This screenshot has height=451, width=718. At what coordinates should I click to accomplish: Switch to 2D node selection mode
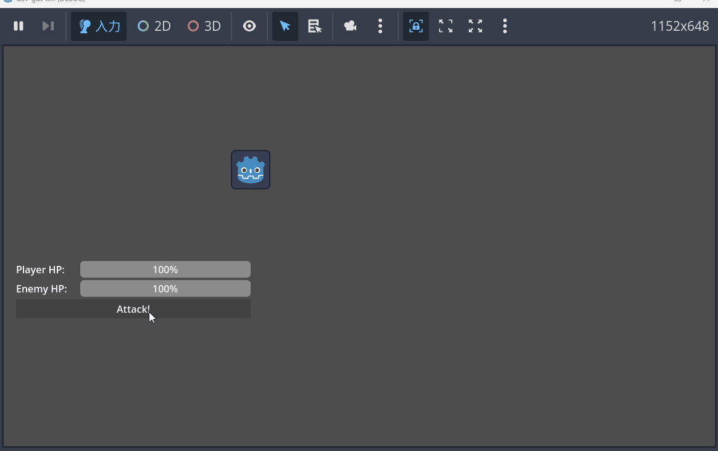pos(154,26)
